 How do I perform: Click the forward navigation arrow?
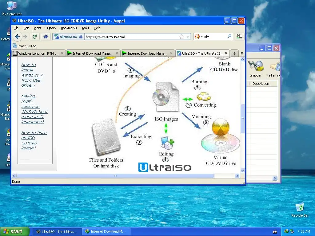(25, 37)
